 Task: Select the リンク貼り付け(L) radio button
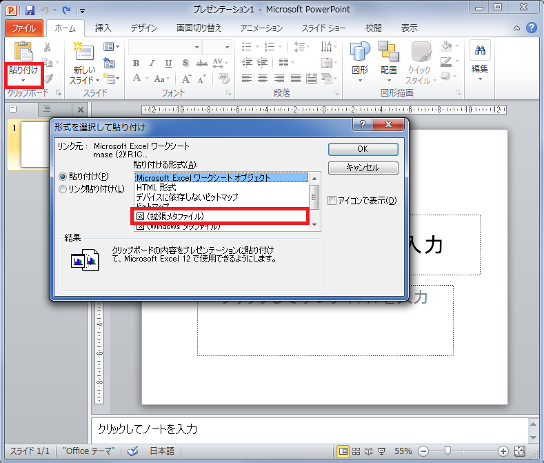click(x=63, y=188)
